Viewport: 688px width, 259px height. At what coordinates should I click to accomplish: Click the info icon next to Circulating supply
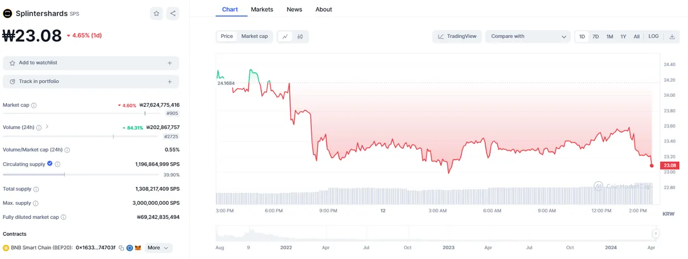58,164
